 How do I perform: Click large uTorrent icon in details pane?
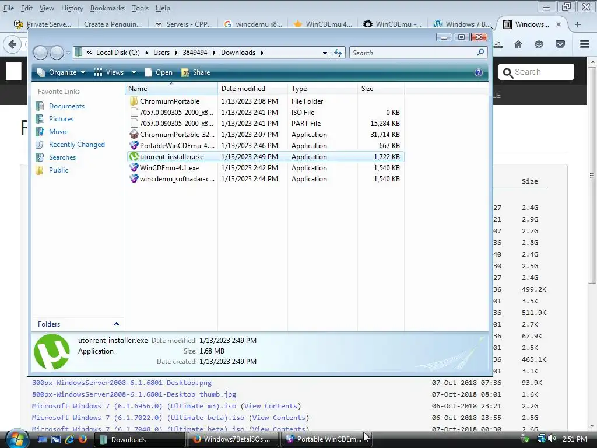pyautogui.click(x=52, y=352)
